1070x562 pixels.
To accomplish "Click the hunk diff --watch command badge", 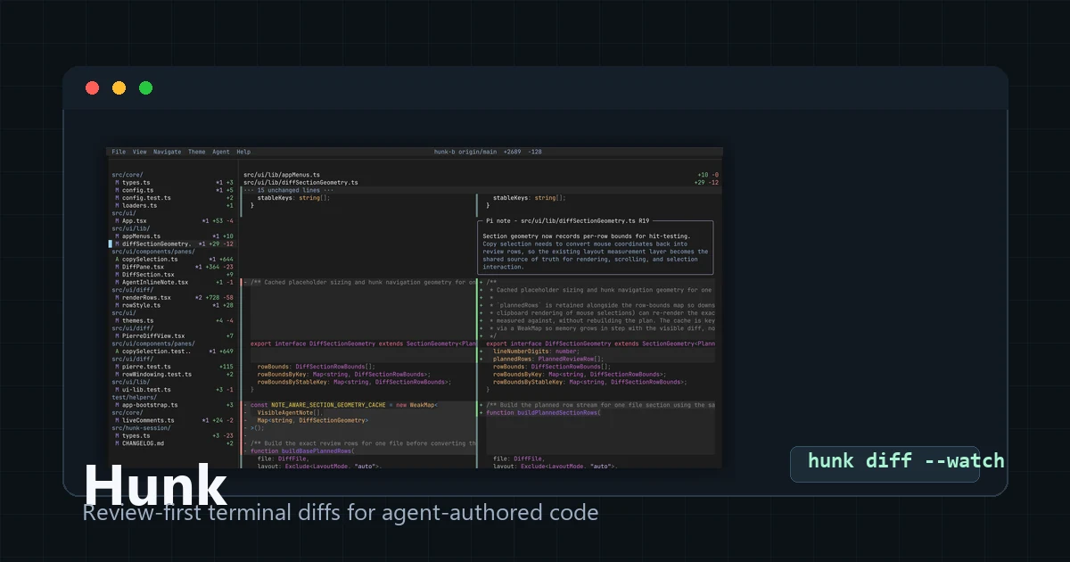I will pos(885,464).
